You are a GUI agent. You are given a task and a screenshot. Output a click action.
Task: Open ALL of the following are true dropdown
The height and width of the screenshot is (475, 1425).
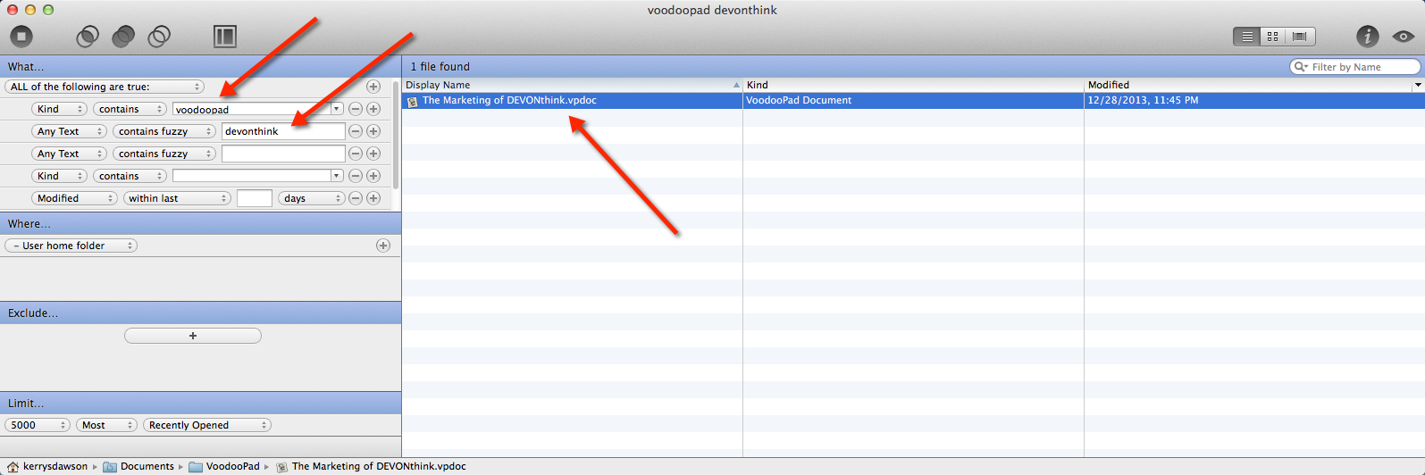105,87
